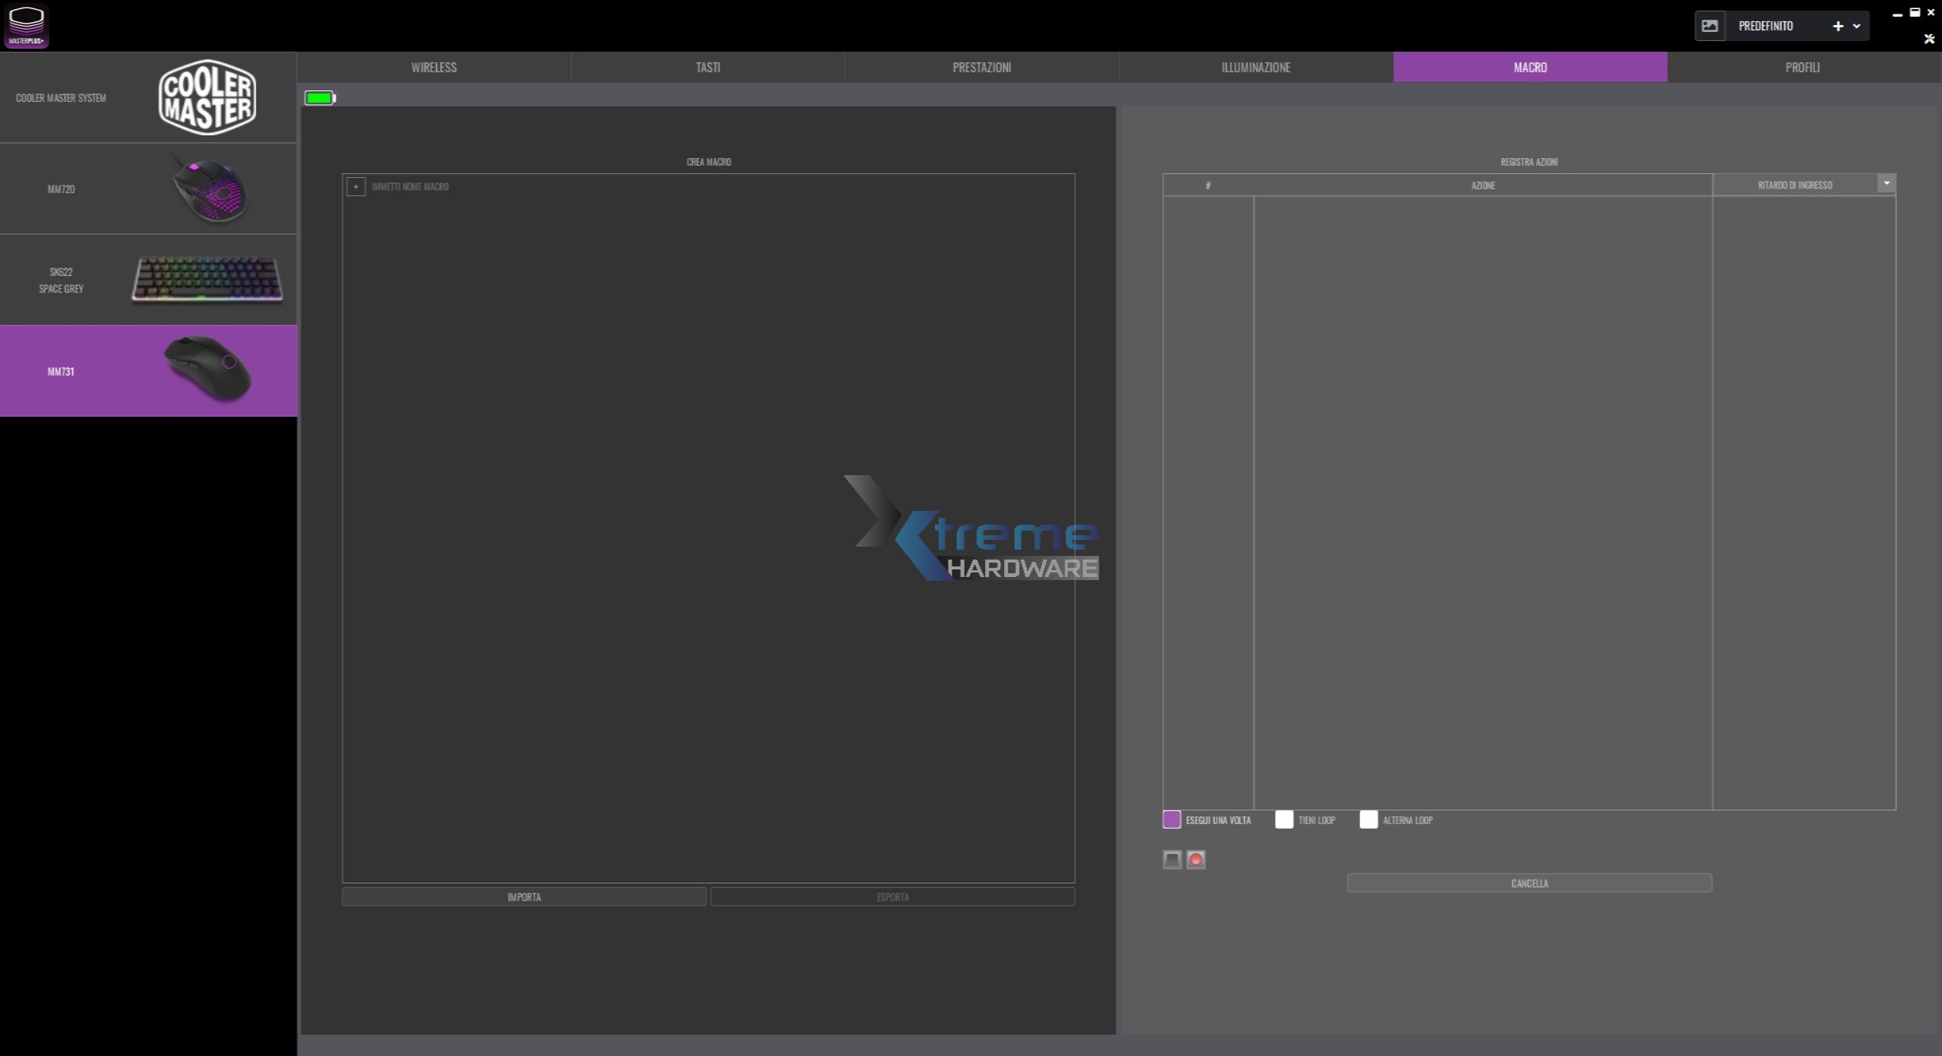This screenshot has height=1056, width=1942.
Task: Open the Ritardo di Ingresso dropdown arrow
Action: click(x=1886, y=184)
